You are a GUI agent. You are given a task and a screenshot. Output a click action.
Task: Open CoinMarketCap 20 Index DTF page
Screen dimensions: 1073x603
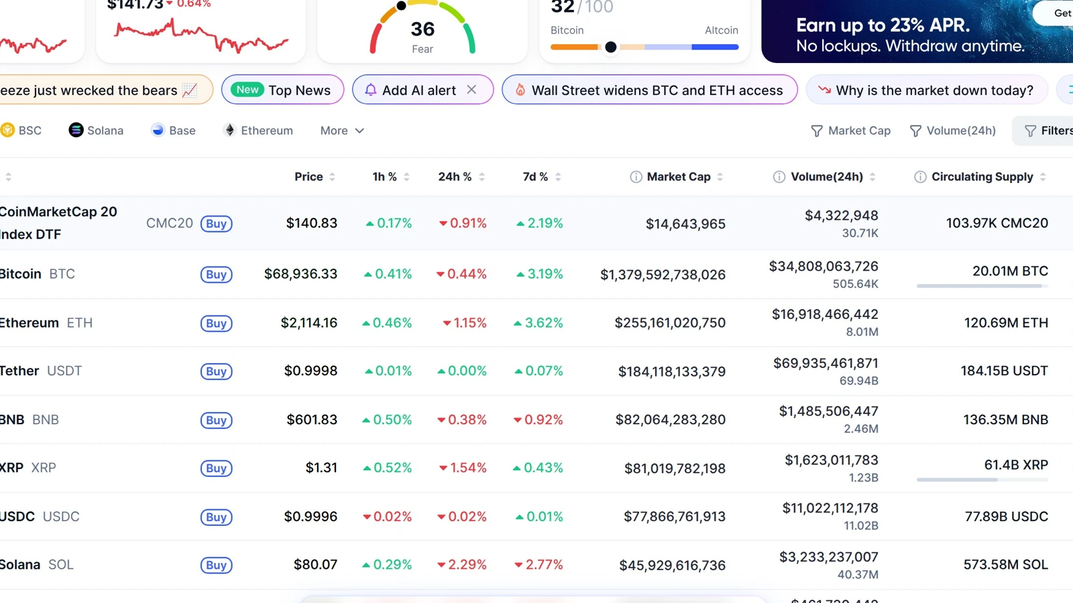(59, 223)
